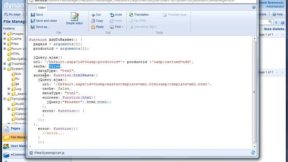Click Convert to XSLT tool
The width and height of the screenshot is (288, 162).
pos(143,27)
